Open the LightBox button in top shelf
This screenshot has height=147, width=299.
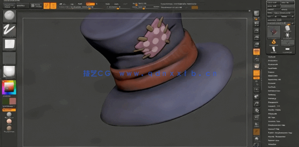tap(23, 6)
